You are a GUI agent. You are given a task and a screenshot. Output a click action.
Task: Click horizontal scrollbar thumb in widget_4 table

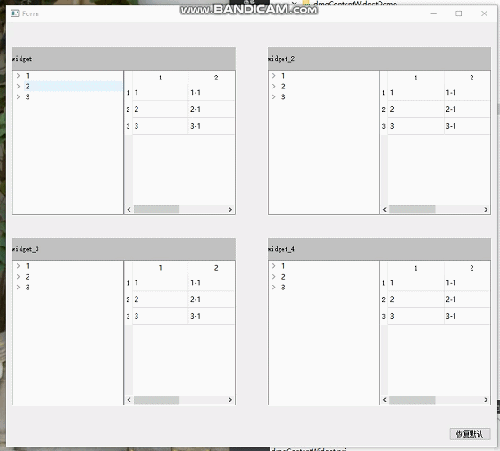point(412,400)
